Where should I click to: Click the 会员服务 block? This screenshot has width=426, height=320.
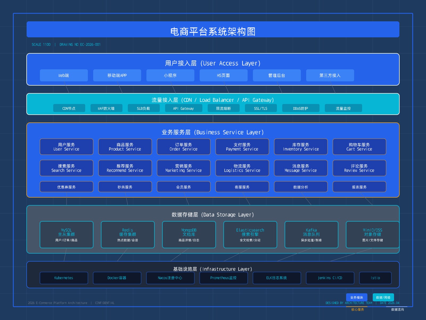[184, 187]
